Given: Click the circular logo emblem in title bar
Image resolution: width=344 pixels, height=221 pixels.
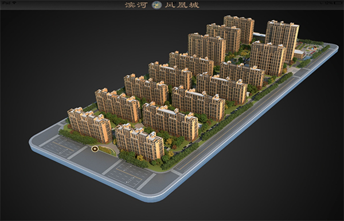Looking at the screenshot, I should 157,5.
